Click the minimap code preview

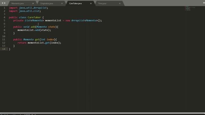pyautogui.click(x=190, y=8)
